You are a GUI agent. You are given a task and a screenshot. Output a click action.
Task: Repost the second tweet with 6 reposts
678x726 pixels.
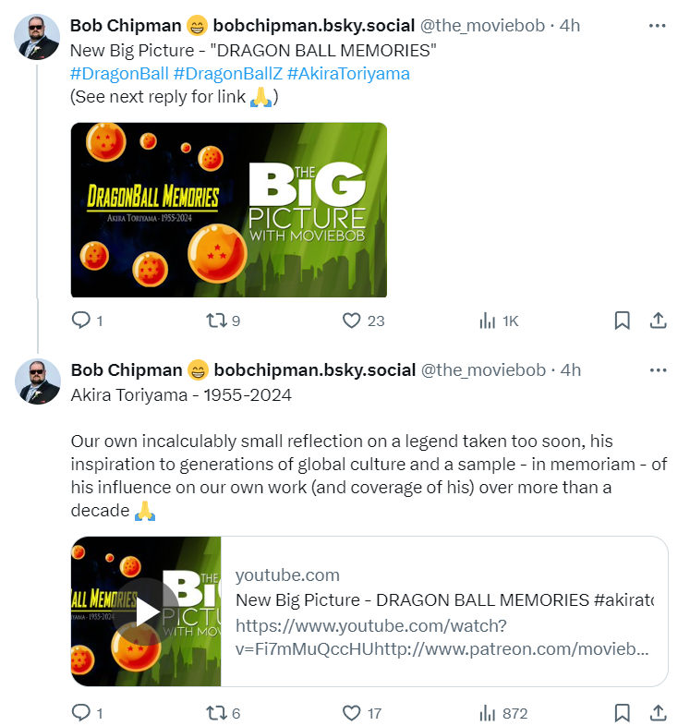point(216,712)
